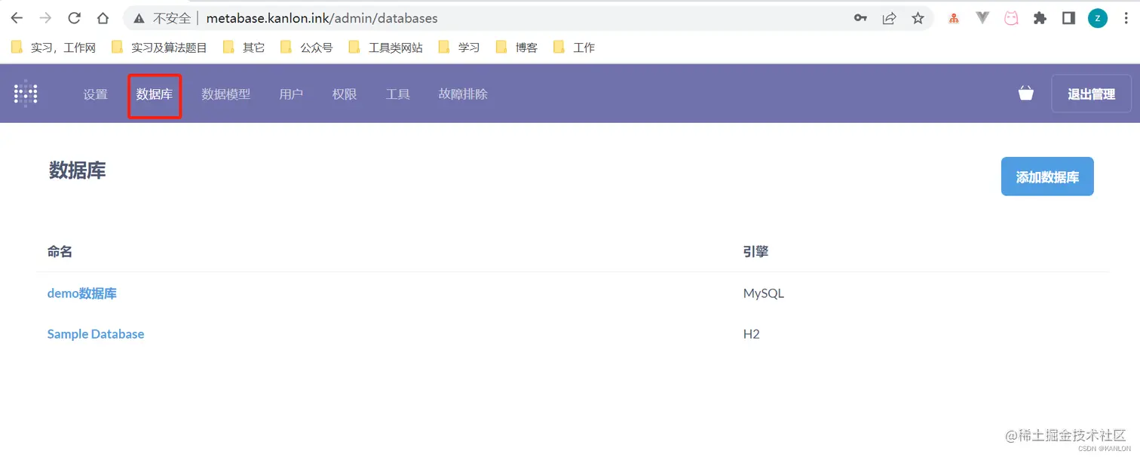Click the 退出管理 button
Screen dimensions: 1140x457
(x=1091, y=94)
